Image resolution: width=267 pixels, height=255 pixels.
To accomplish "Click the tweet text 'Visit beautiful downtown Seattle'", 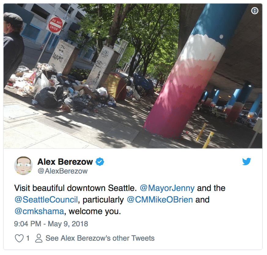I will point(75,188).
